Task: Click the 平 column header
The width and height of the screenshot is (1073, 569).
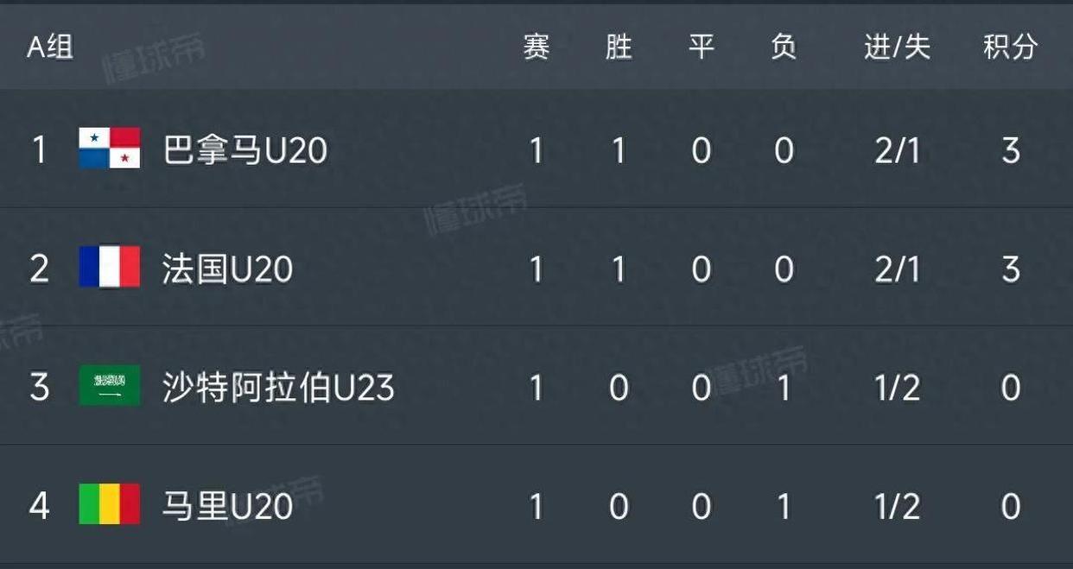Action: tap(702, 47)
